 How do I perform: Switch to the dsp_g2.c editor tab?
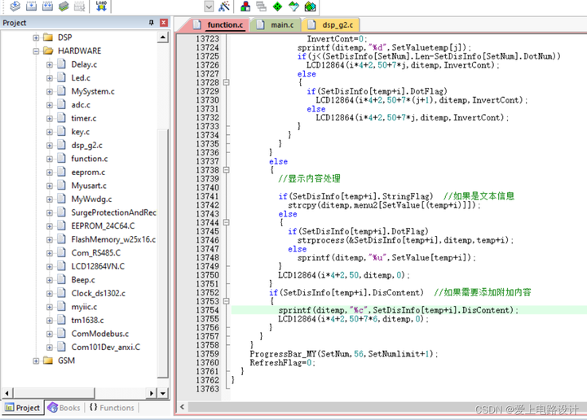[x=338, y=25]
